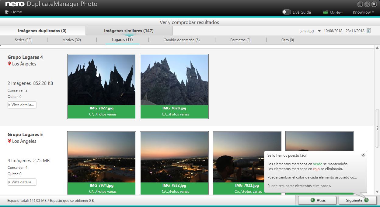Click the Los Ángeles pin in Grupo Lugares 4
The width and height of the screenshot is (380, 207).
9,64
